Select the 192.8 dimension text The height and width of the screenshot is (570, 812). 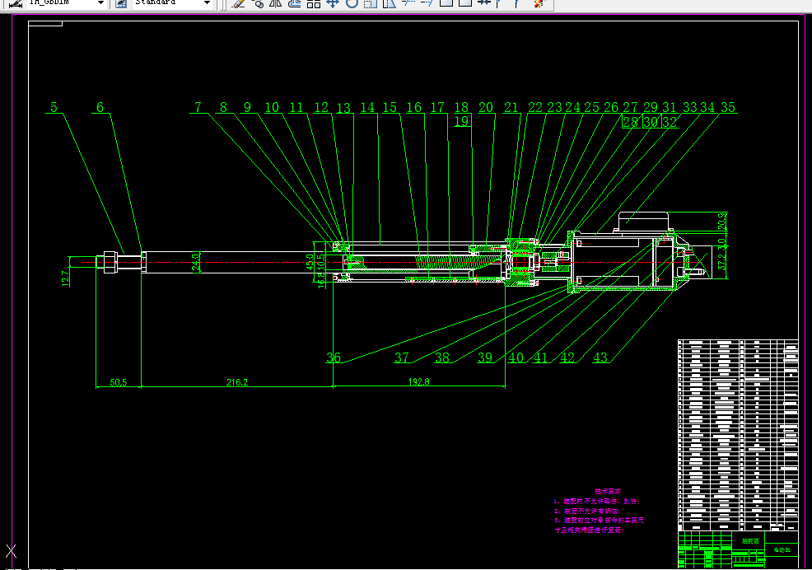pyautogui.click(x=419, y=382)
